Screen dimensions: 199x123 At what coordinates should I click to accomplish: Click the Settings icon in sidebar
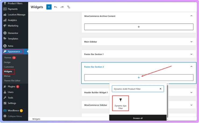coord(5,103)
